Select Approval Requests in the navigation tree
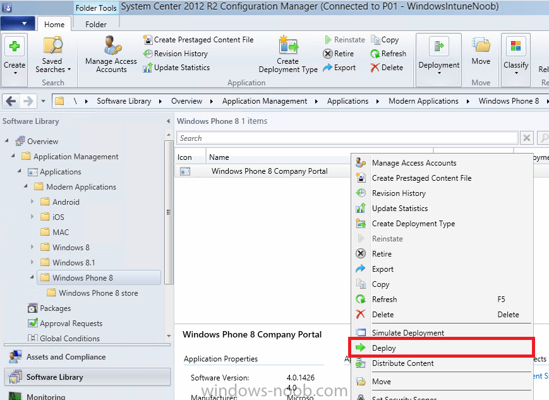The height and width of the screenshot is (400, 549). point(65,324)
